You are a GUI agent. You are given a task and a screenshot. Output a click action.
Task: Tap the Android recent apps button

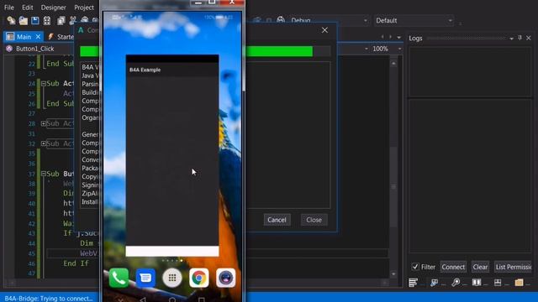click(202, 300)
